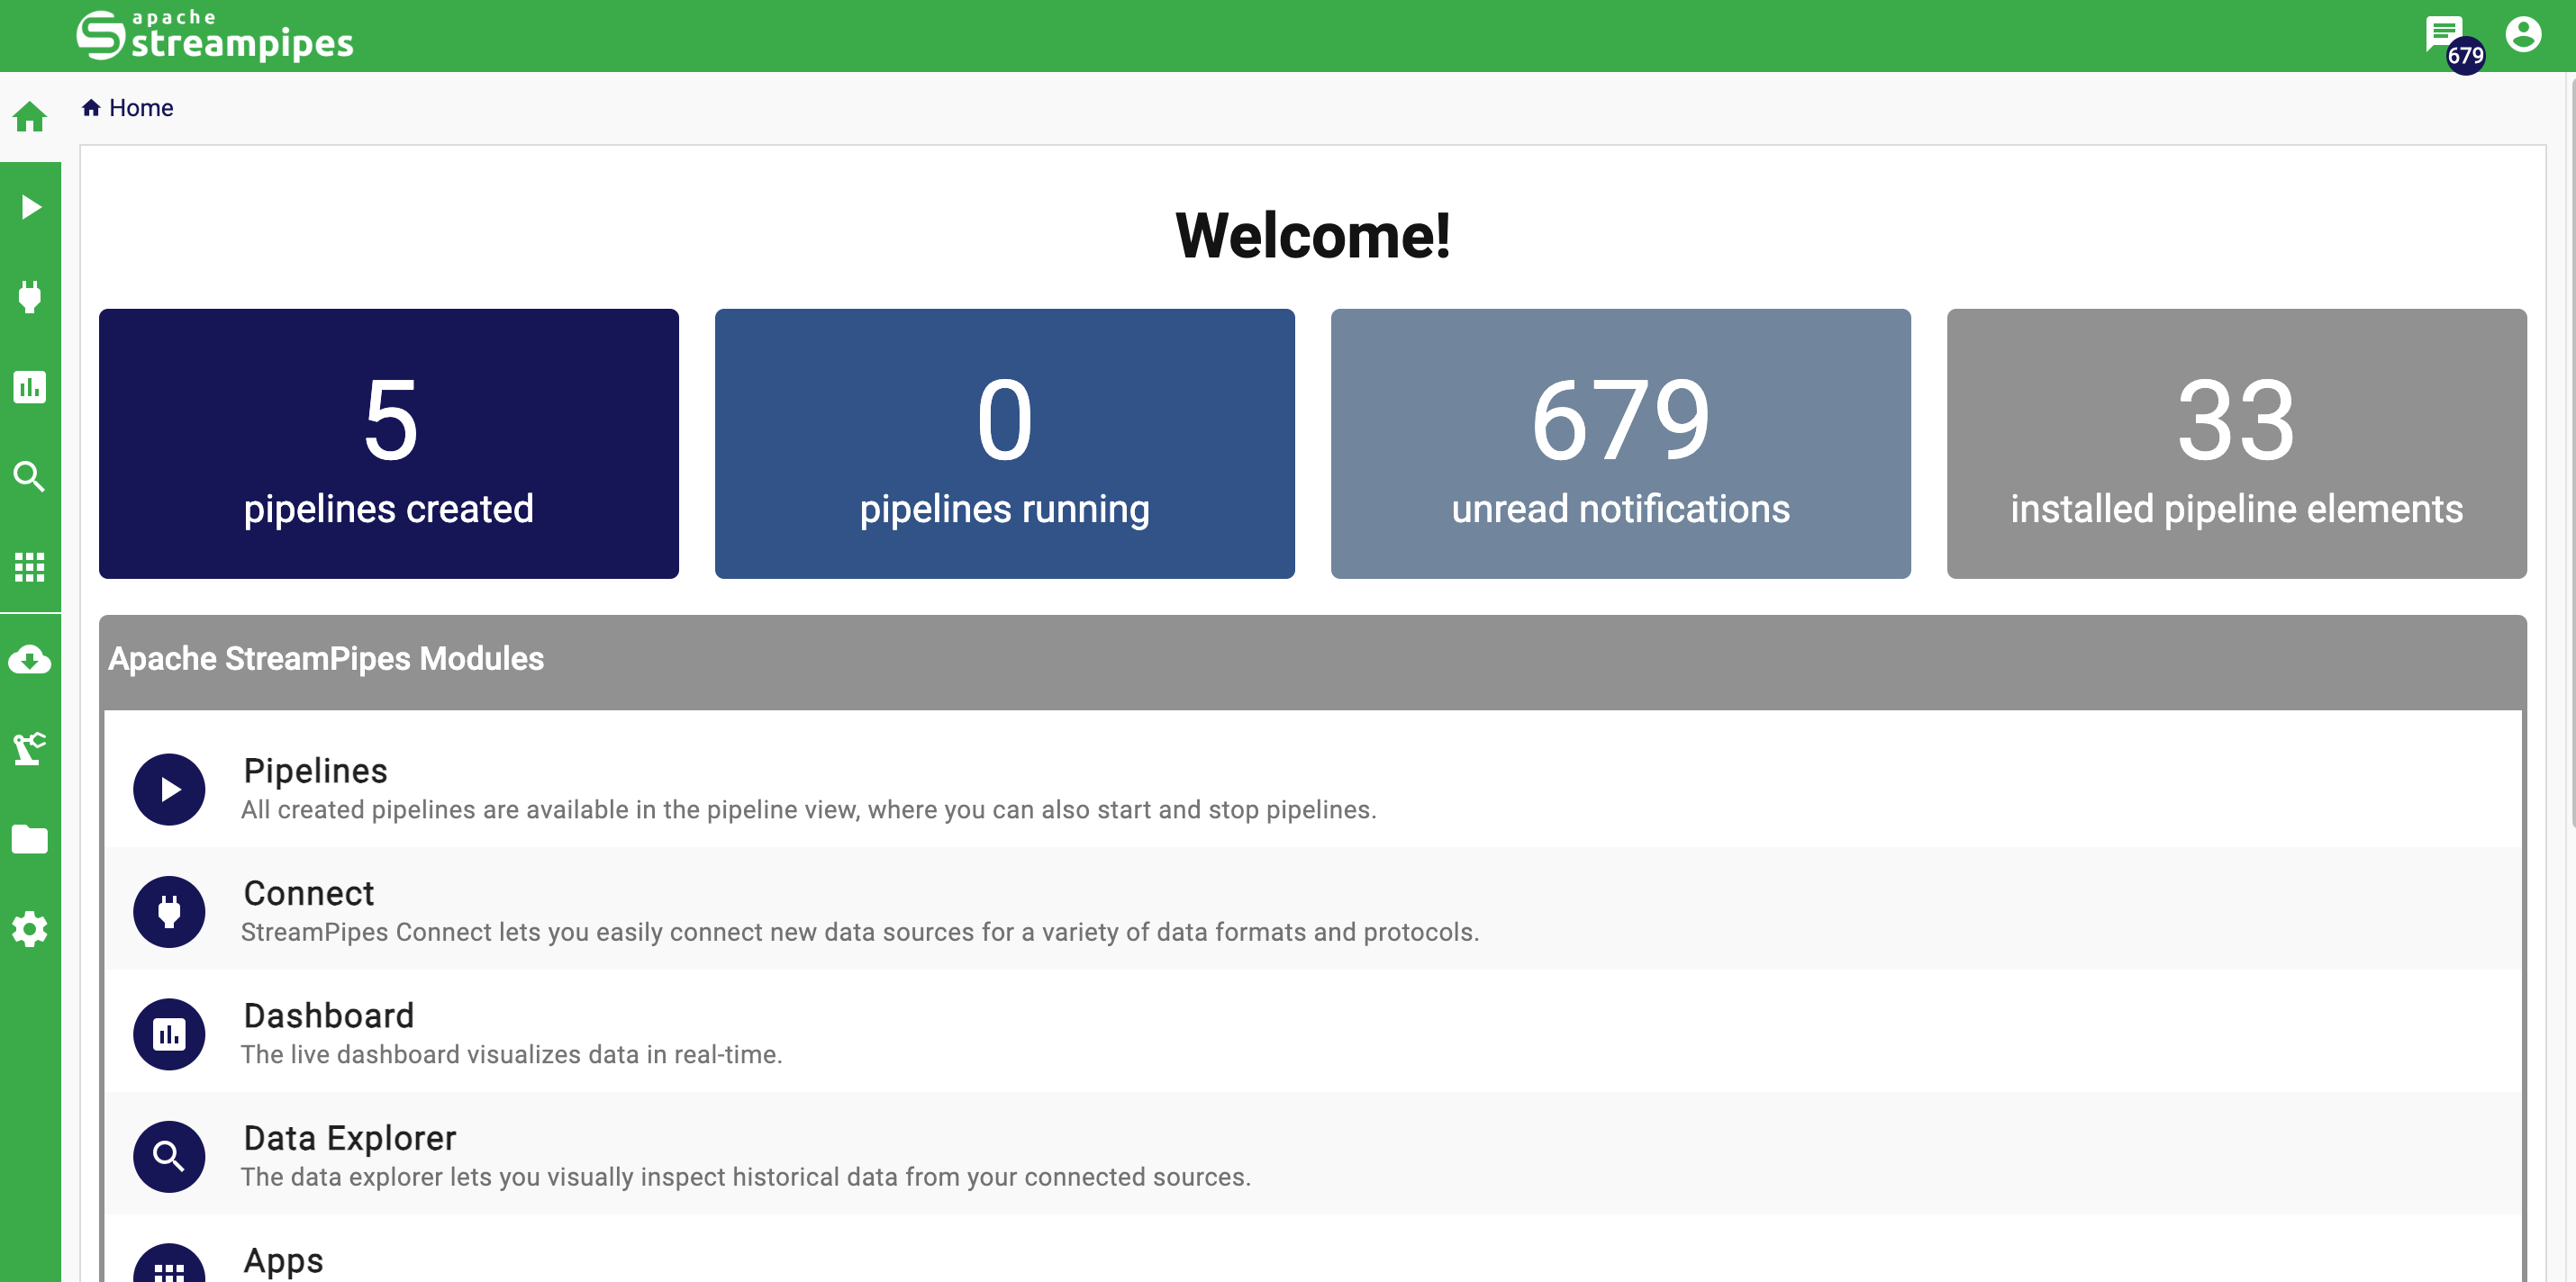Open the Connect module entry
2576x1282 pixels.
(309, 893)
